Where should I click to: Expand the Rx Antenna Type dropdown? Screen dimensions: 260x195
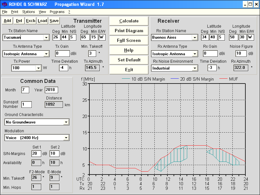[x=195, y=54]
